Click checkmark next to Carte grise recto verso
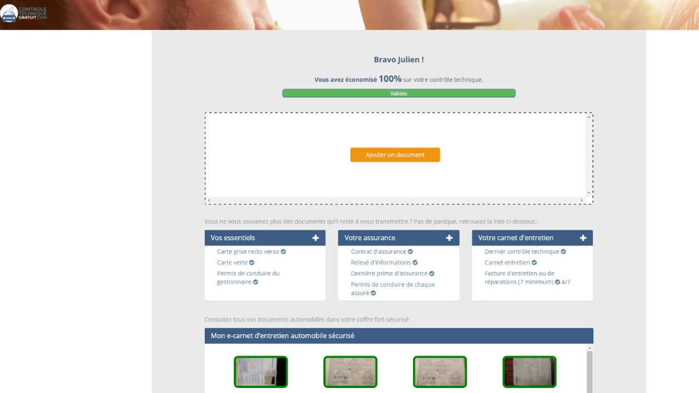 click(283, 252)
